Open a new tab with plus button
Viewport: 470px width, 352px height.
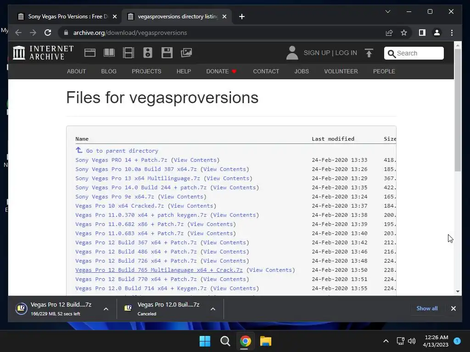242,16
